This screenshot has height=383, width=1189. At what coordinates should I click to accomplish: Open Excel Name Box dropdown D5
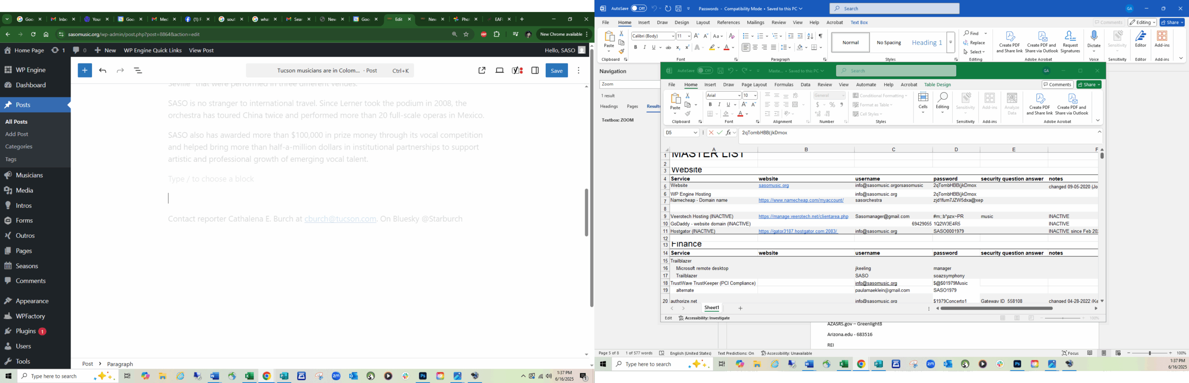coord(695,133)
